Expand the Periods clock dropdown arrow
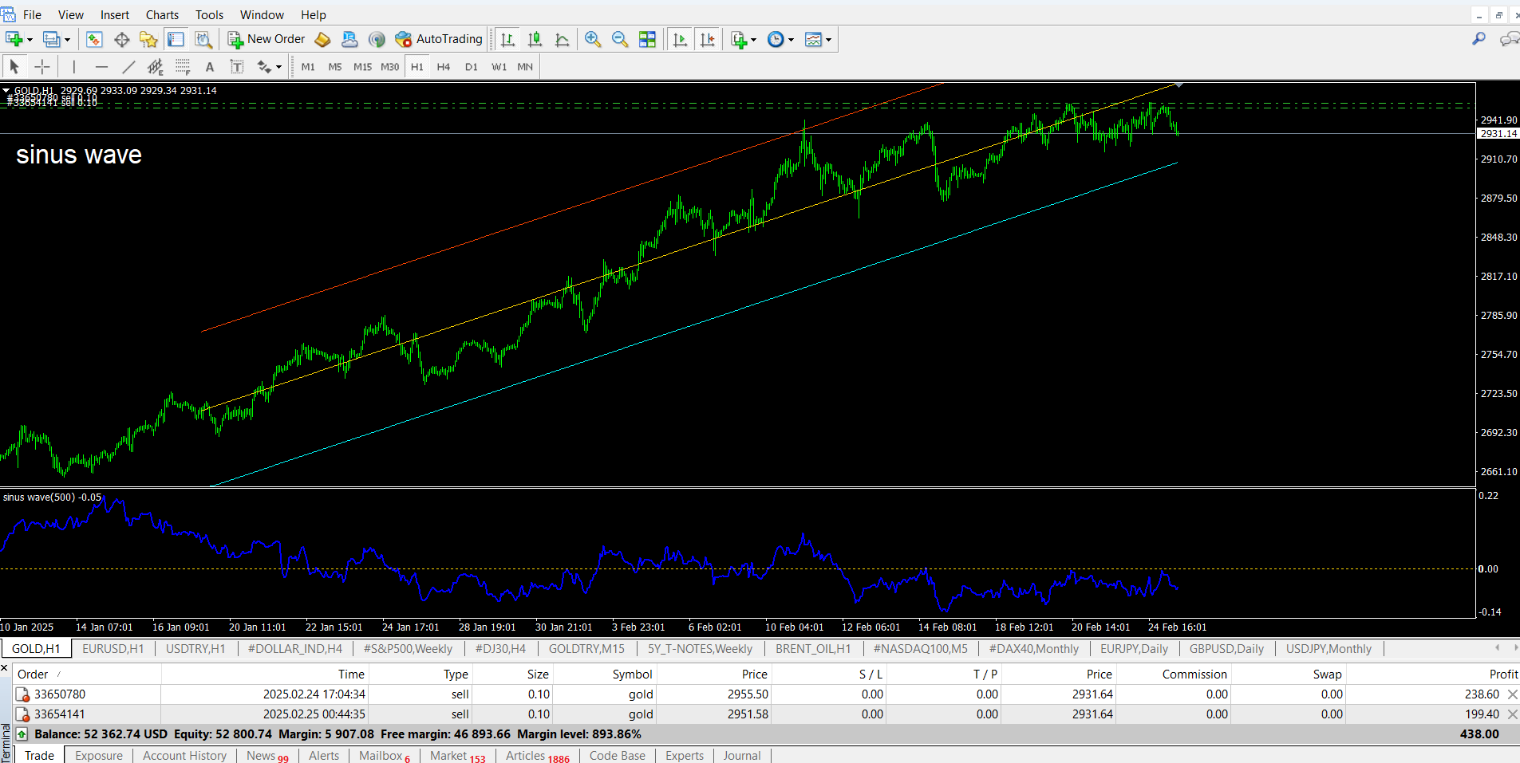Image resolution: width=1520 pixels, height=763 pixels. point(791,40)
